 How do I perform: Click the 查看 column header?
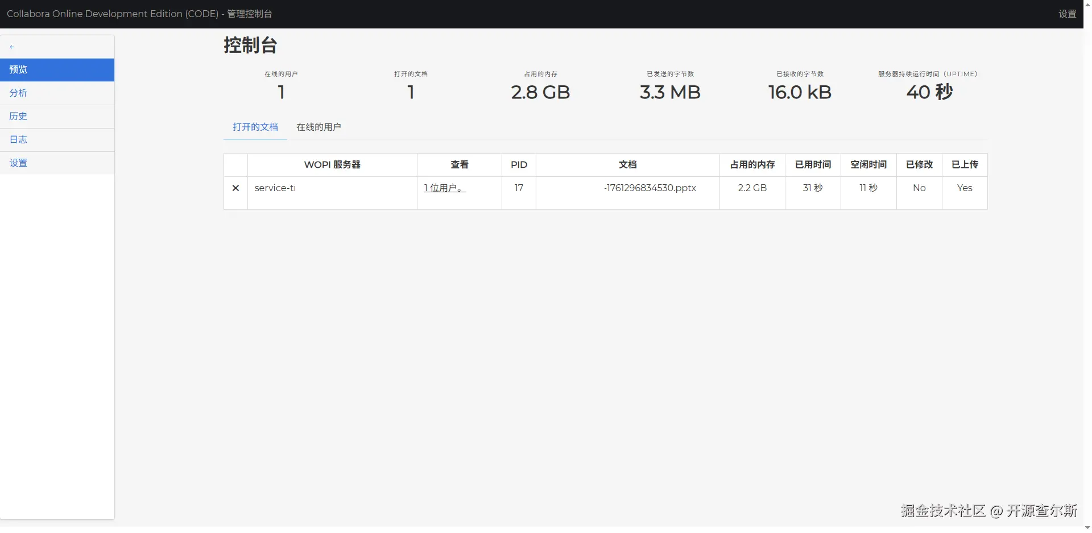[x=460, y=164]
